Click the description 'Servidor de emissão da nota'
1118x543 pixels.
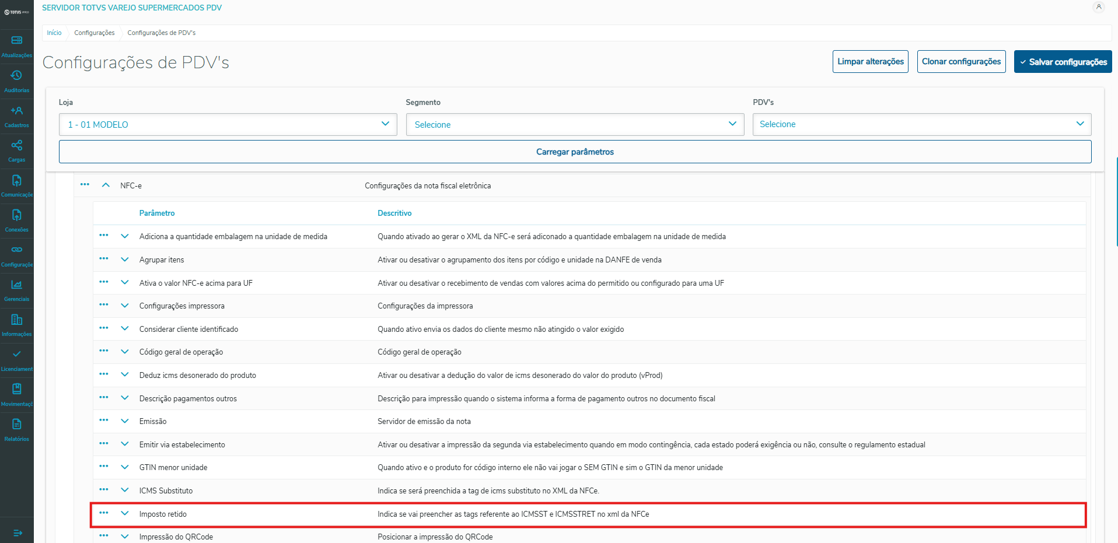(x=424, y=422)
